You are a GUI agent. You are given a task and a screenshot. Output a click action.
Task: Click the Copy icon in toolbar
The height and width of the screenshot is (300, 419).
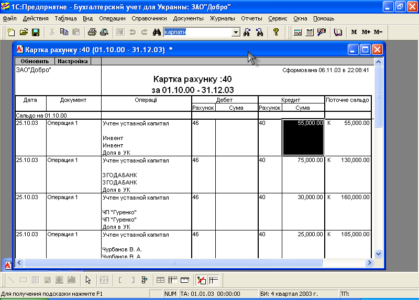click(x=64, y=32)
